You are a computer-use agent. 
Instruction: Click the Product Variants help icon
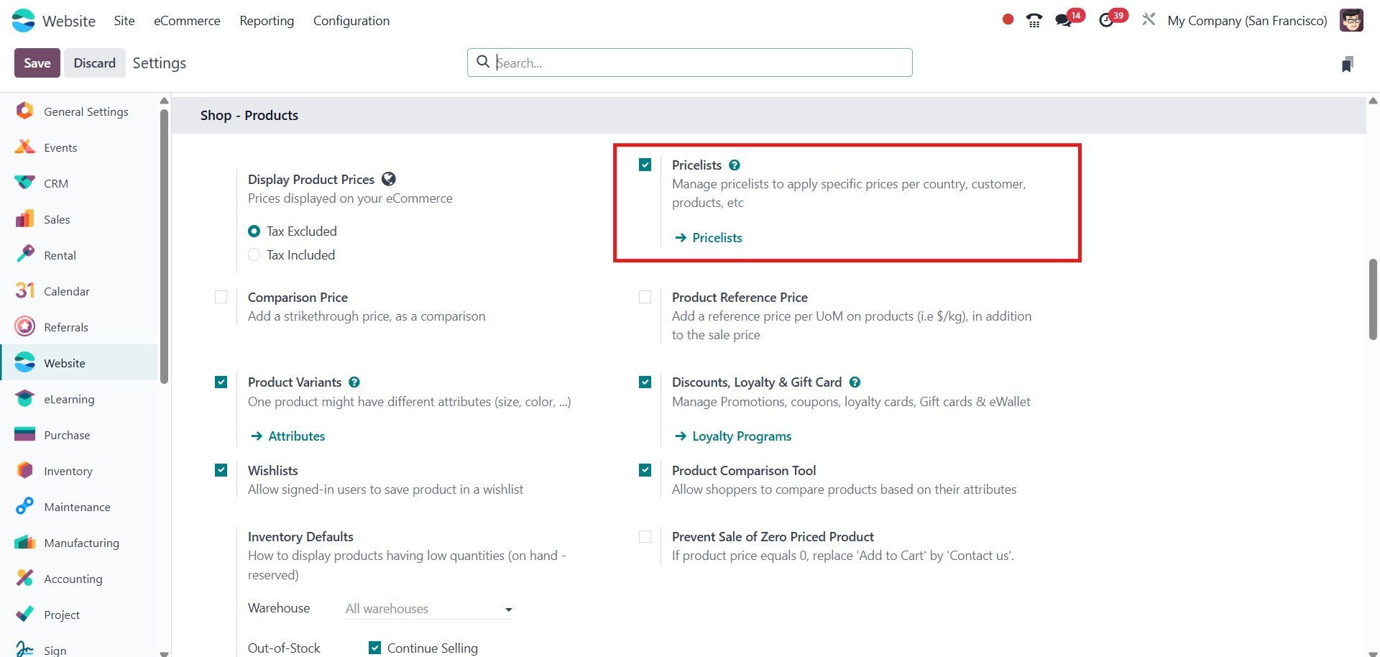pos(354,382)
